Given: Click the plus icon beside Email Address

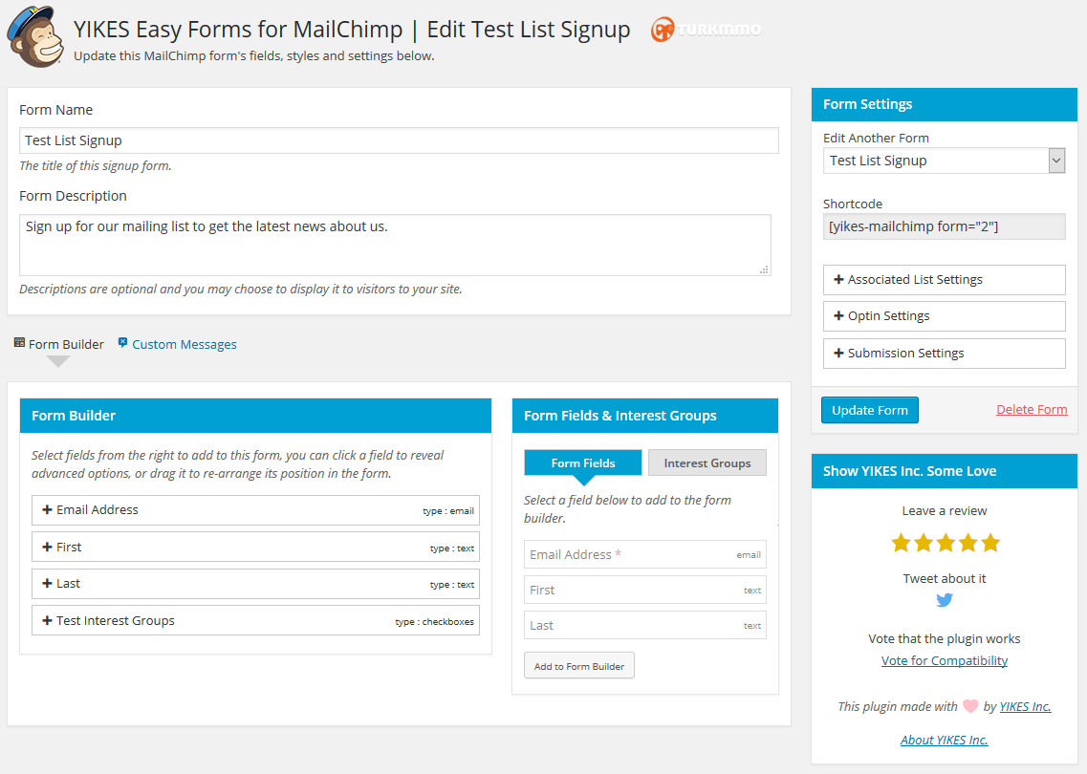Looking at the screenshot, I should [x=47, y=509].
